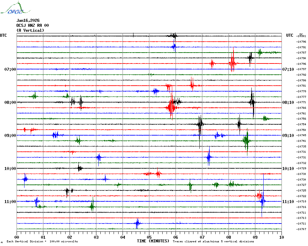Click the 05 minute tick on bottom axis
Screen dimensions: 308x246
point(149,237)
